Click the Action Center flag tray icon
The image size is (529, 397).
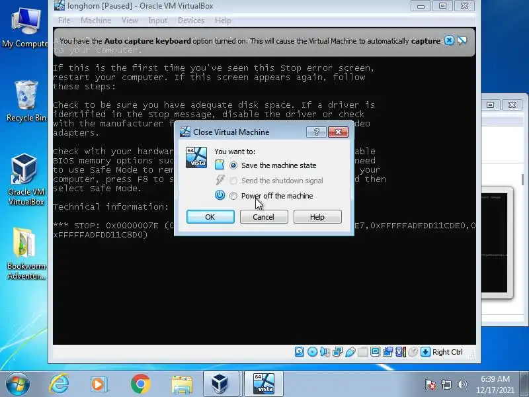pyautogui.click(x=430, y=384)
